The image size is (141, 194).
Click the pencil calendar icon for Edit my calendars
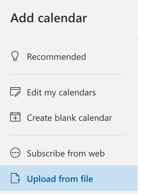point(15,92)
